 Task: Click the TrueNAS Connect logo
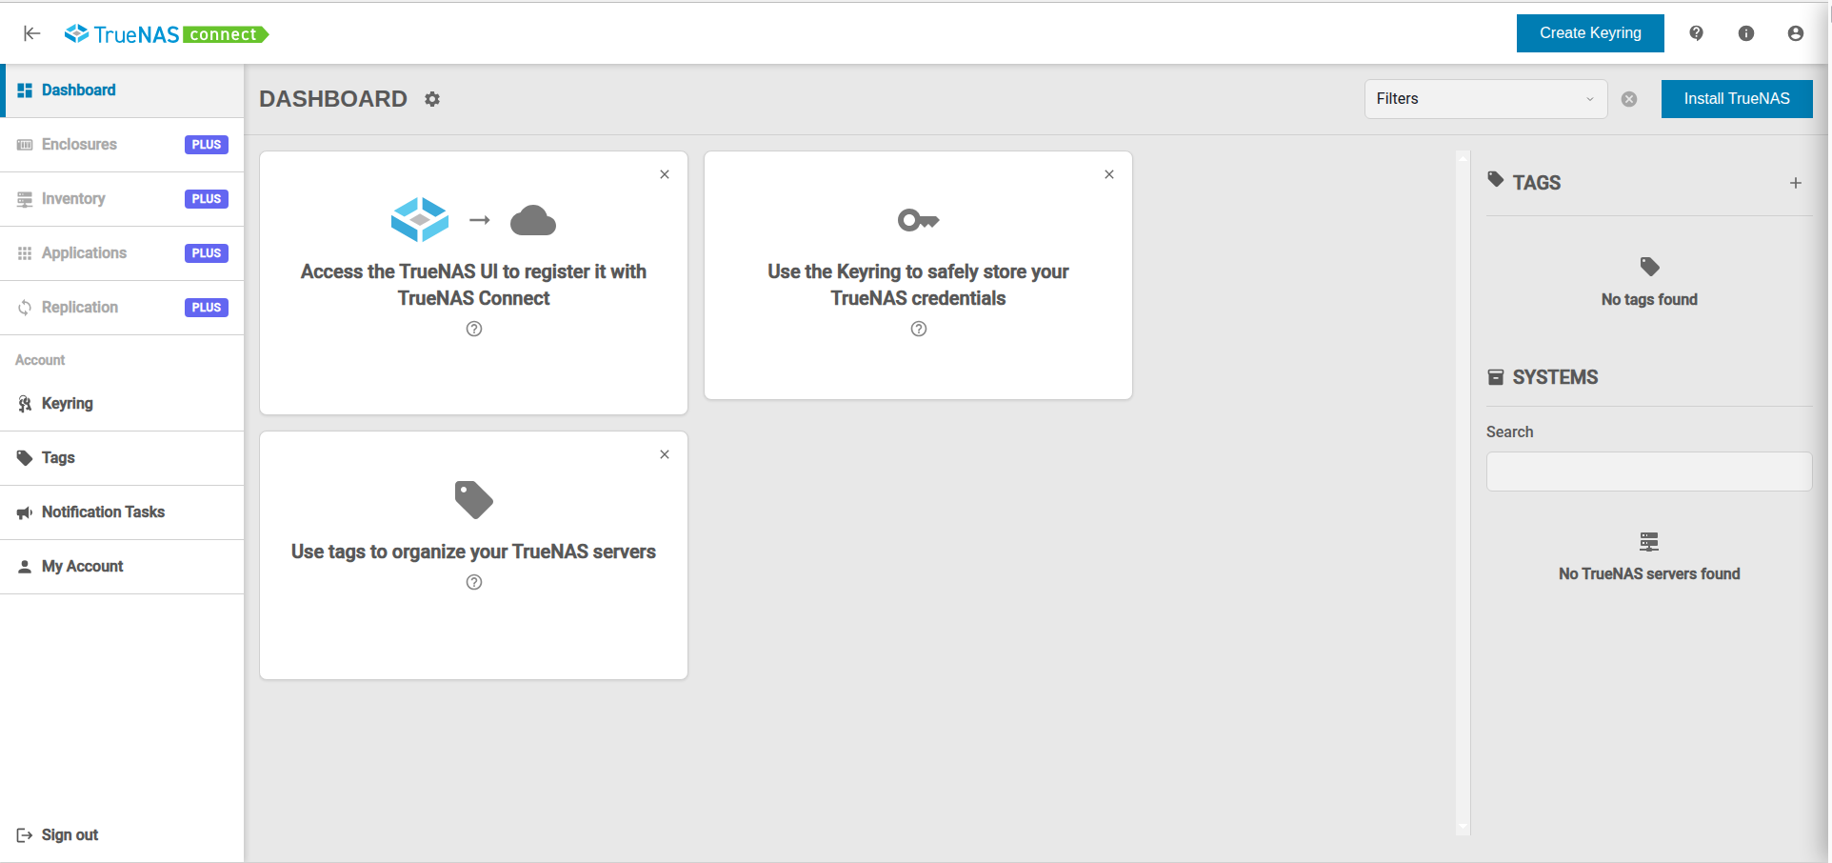coord(167,34)
